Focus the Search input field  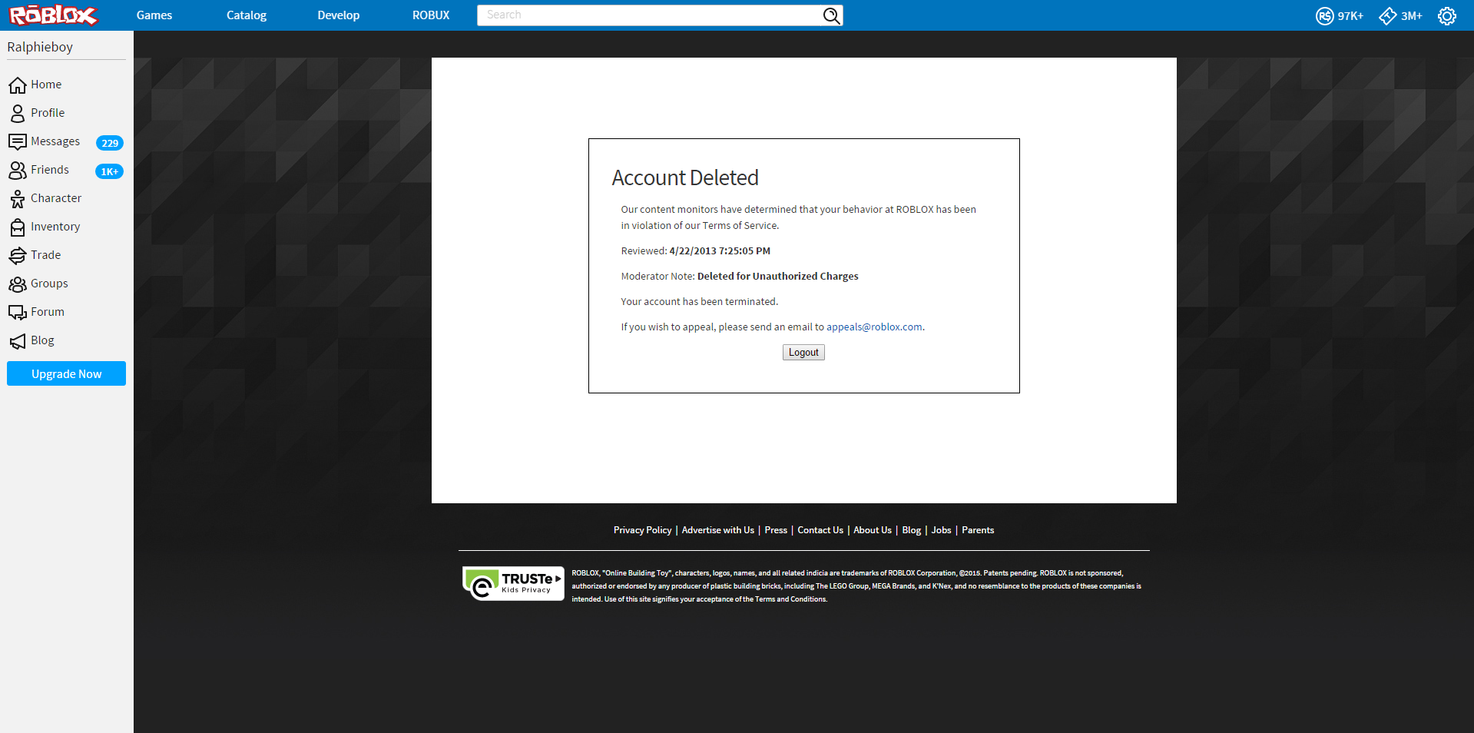[x=650, y=15]
